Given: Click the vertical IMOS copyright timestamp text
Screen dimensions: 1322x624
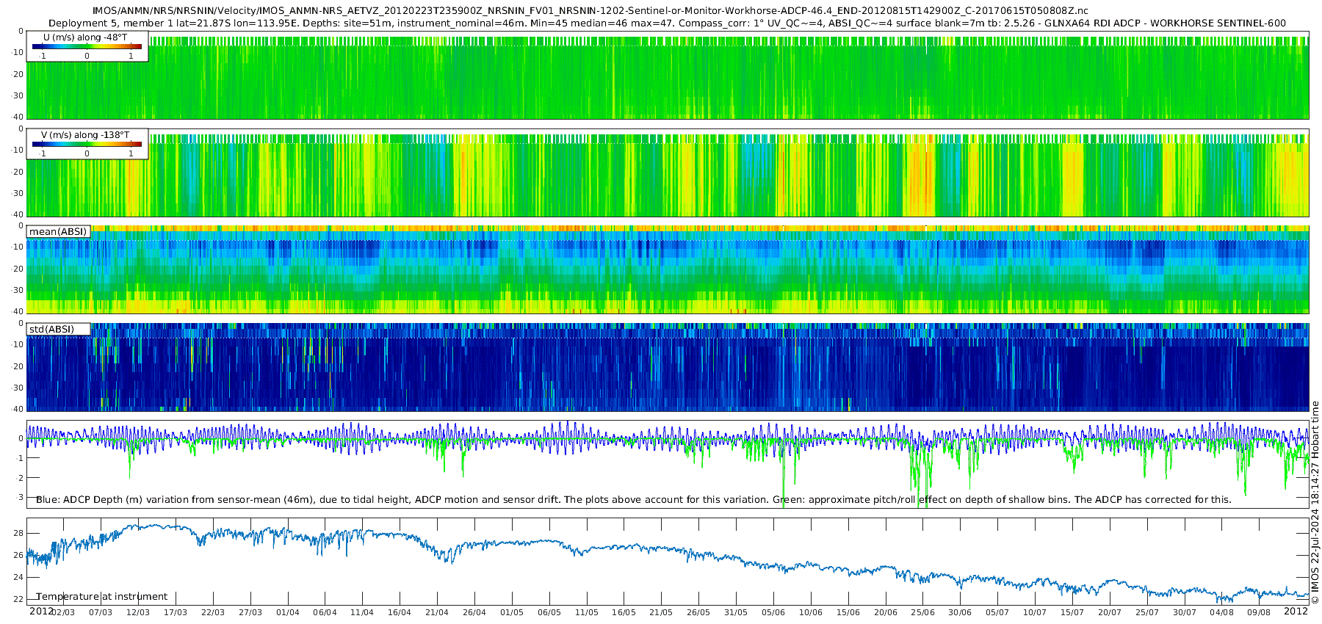Looking at the screenshot, I should (1315, 503).
